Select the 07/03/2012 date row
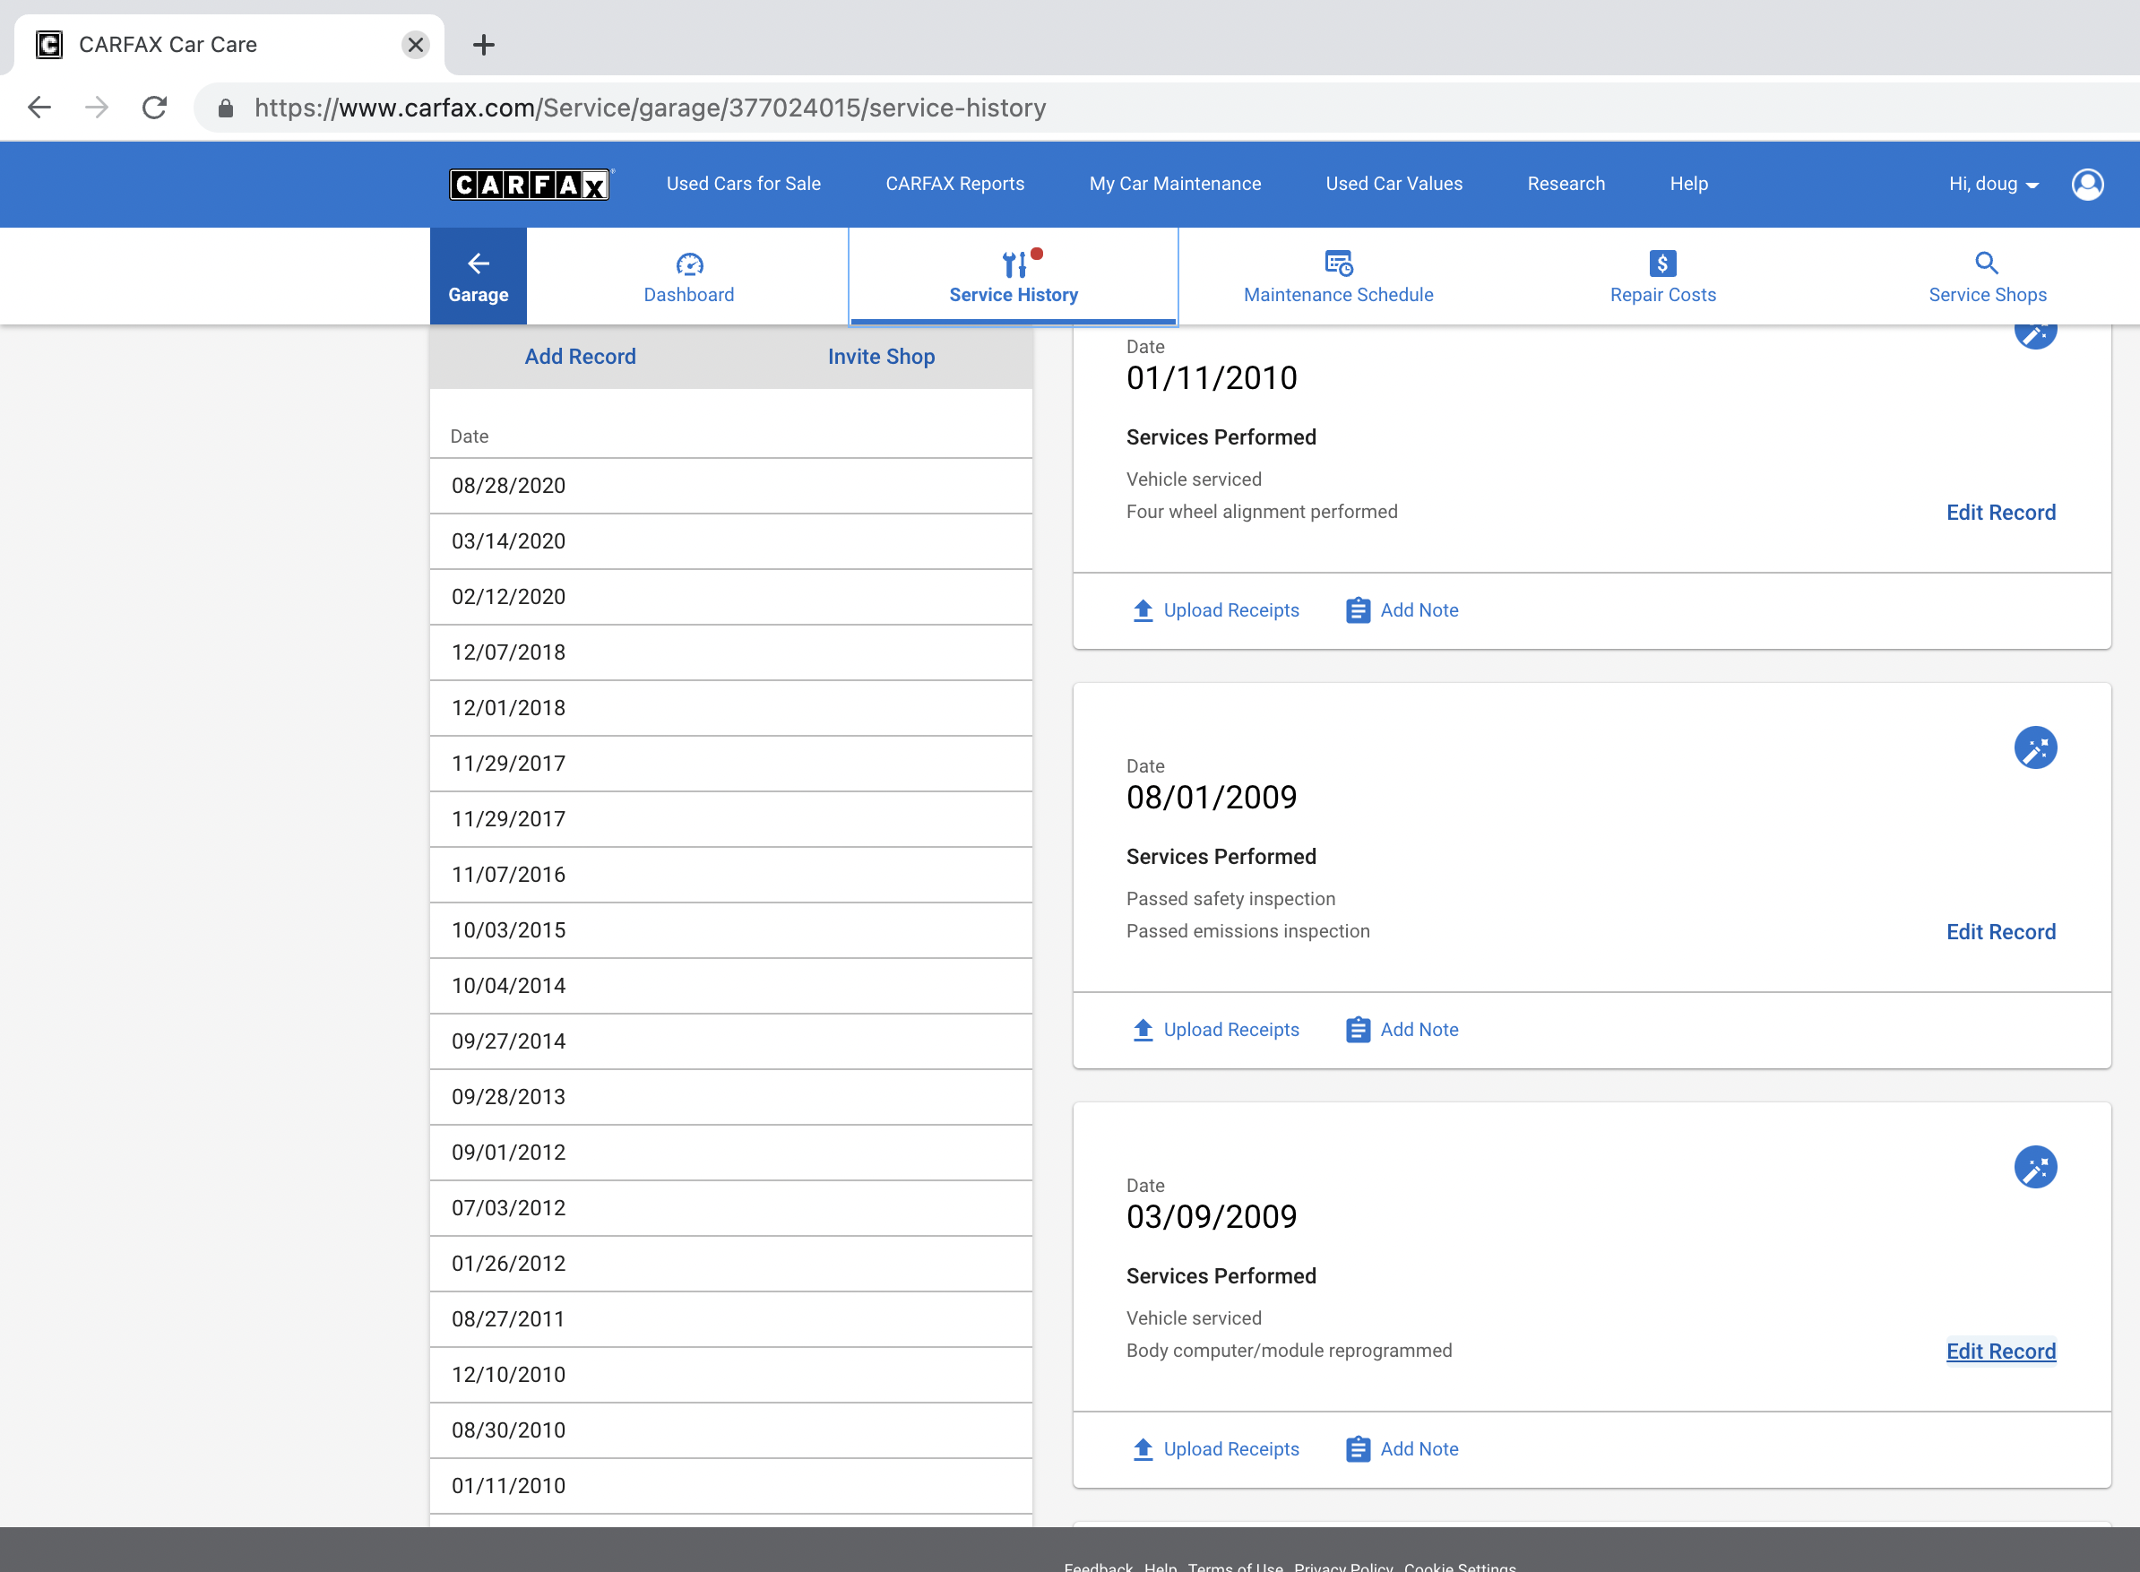2140x1572 pixels. [730, 1208]
